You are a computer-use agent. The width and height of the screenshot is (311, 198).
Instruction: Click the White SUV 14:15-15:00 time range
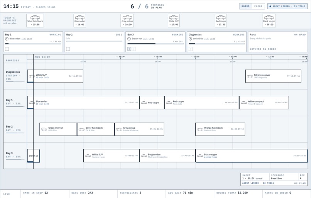pos(75,76)
